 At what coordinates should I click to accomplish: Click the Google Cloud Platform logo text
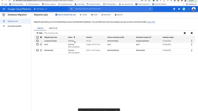tap(19, 9)
